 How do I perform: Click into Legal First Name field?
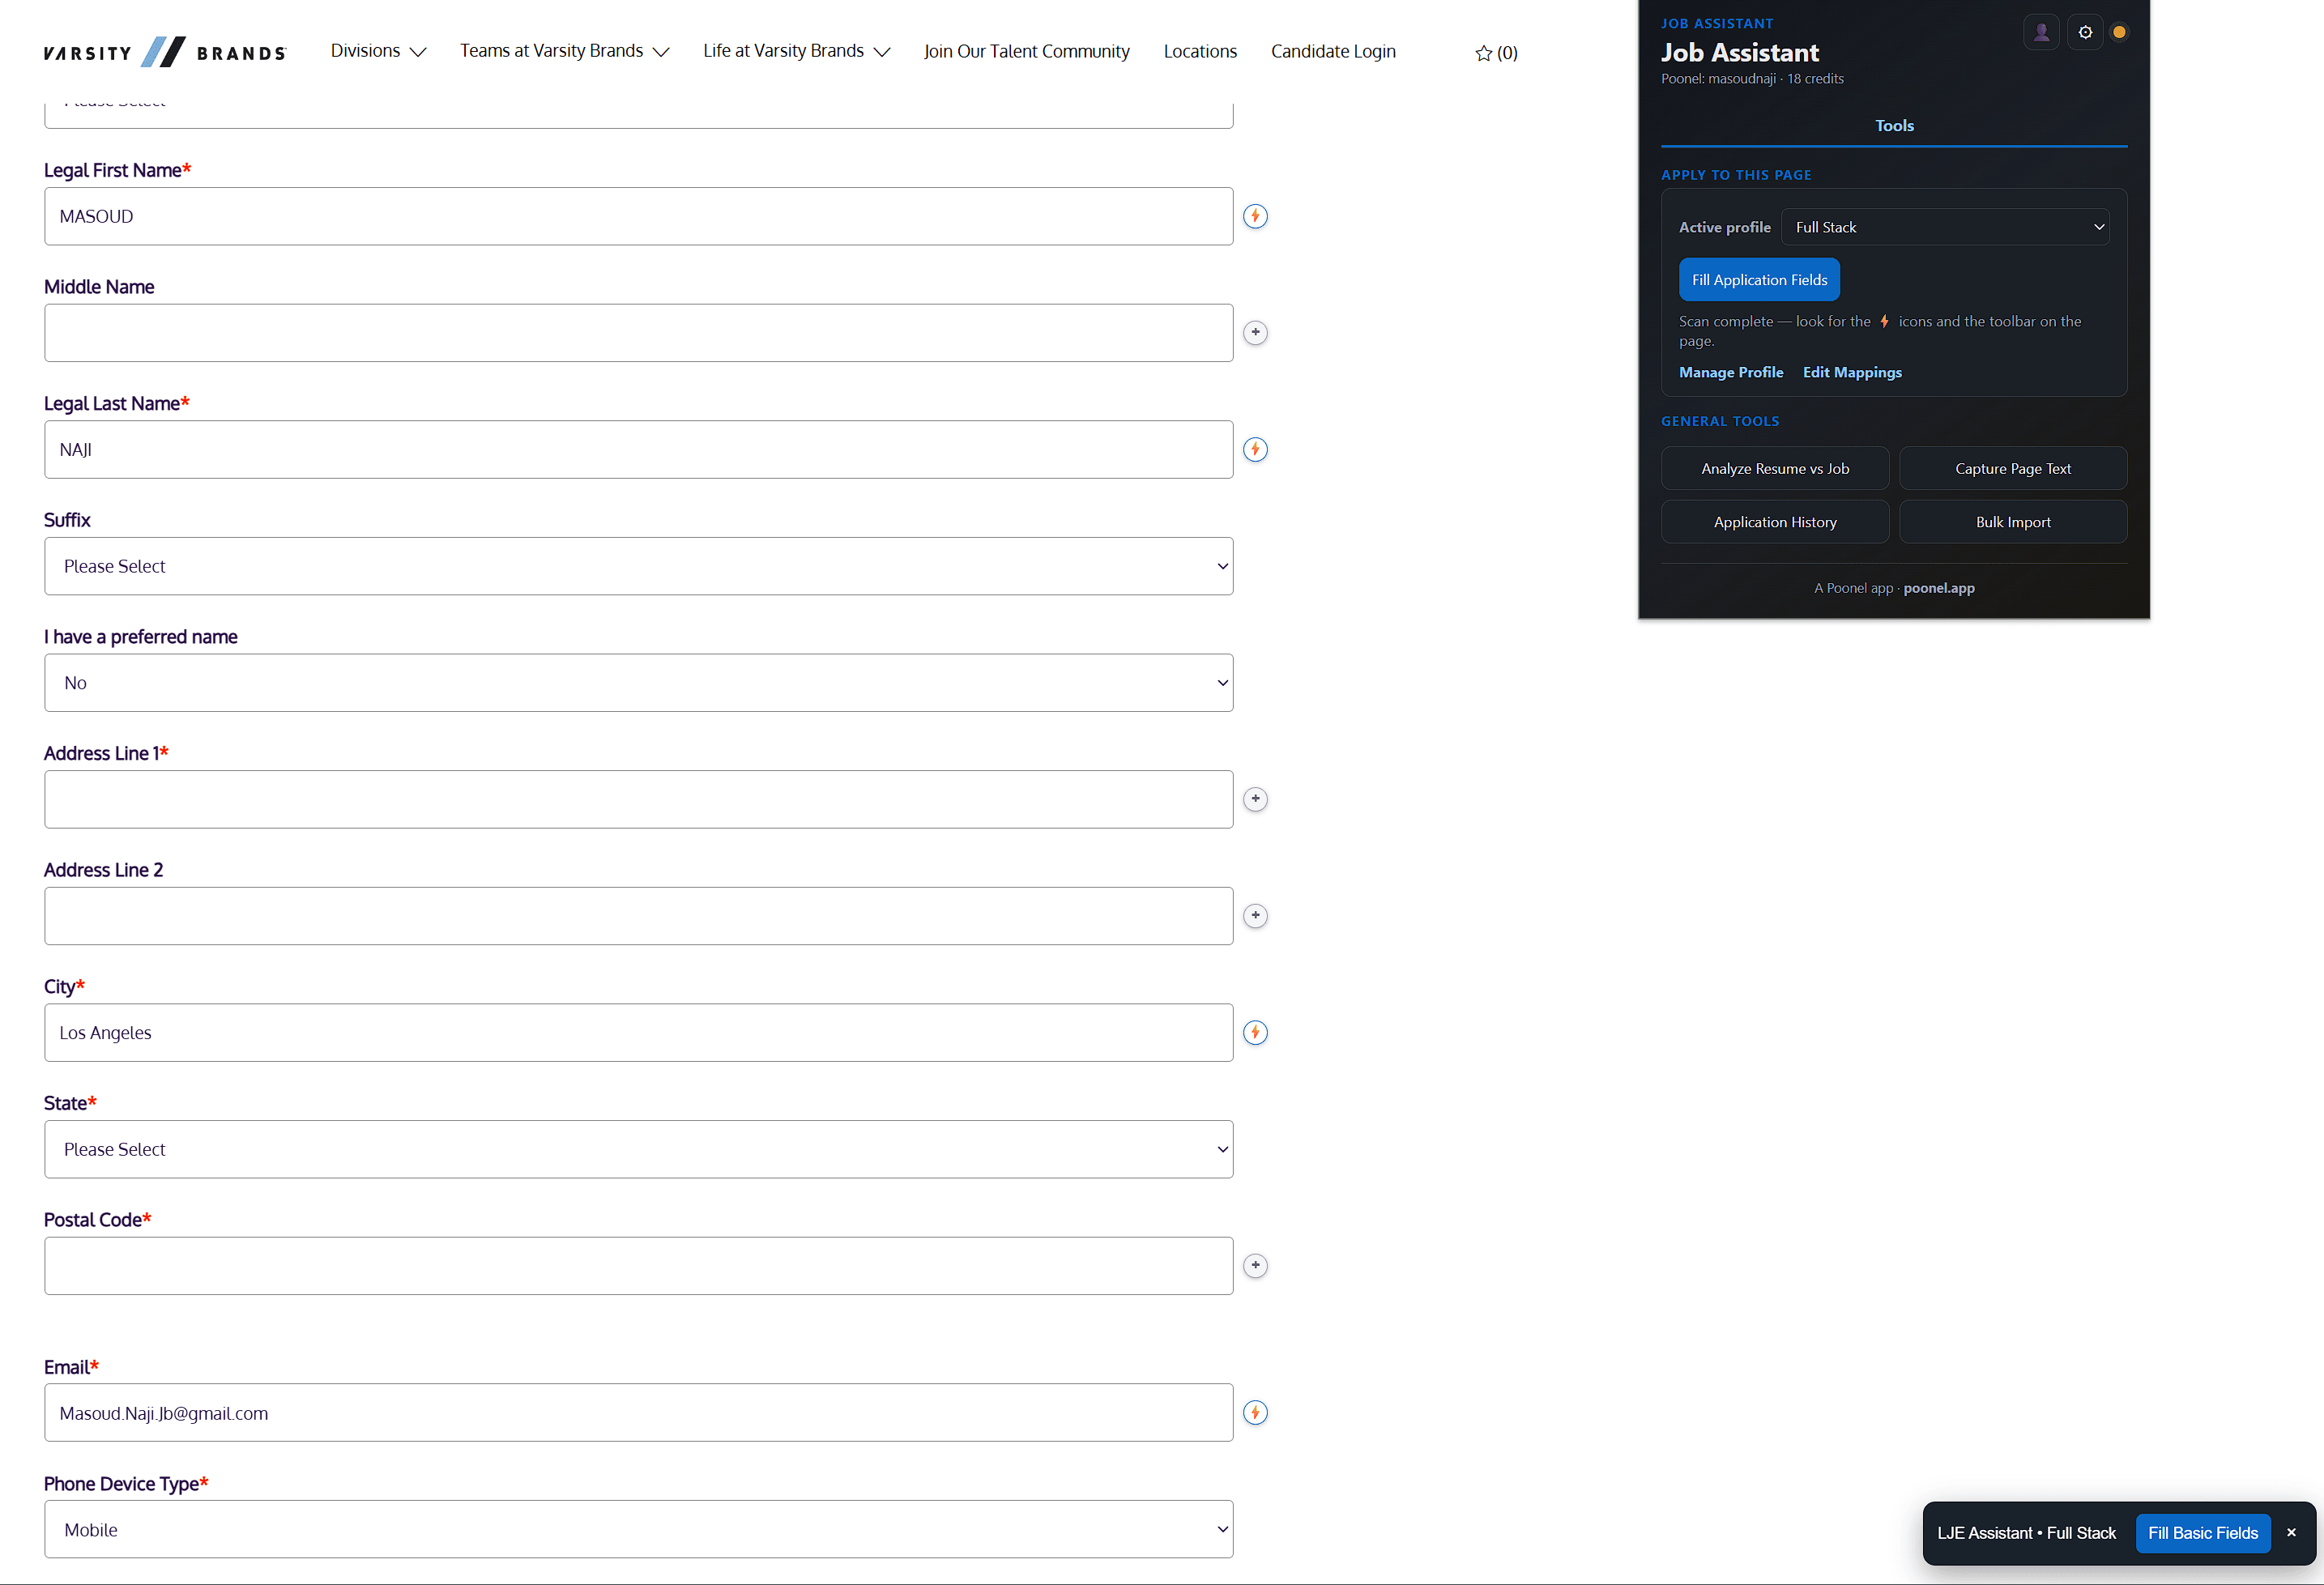(x=638, y=216)
